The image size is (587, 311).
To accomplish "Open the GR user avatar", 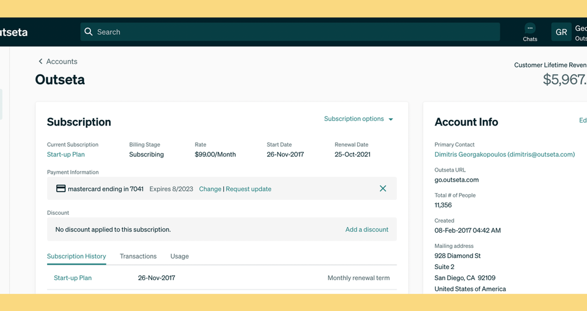I will [x=561, y=32].
